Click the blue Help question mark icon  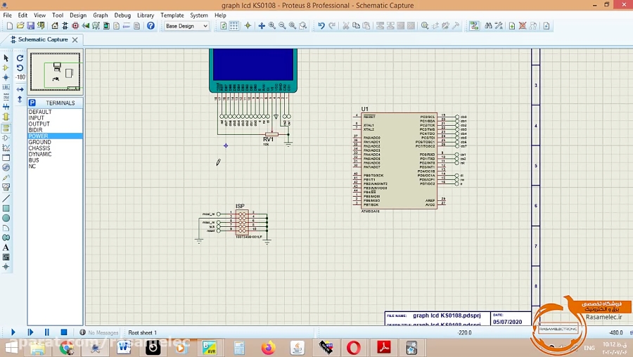pos(151,26)
